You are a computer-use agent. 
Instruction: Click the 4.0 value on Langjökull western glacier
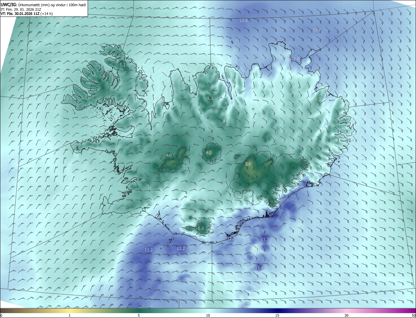coord(169,155)
